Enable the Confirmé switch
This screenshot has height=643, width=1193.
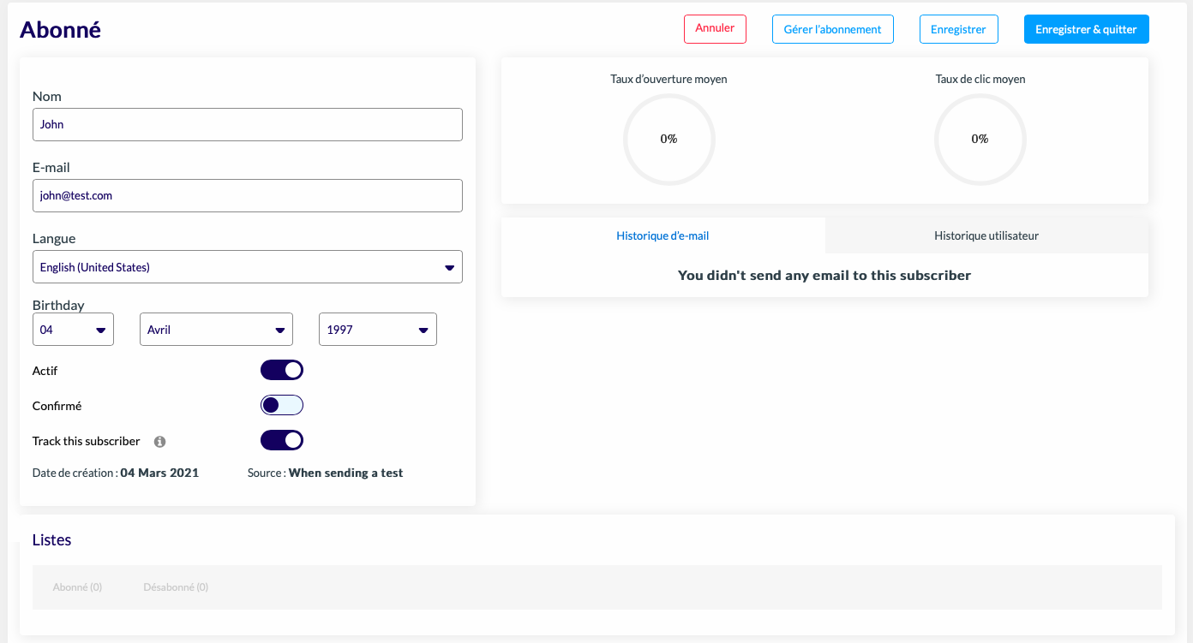pos(282,405)
